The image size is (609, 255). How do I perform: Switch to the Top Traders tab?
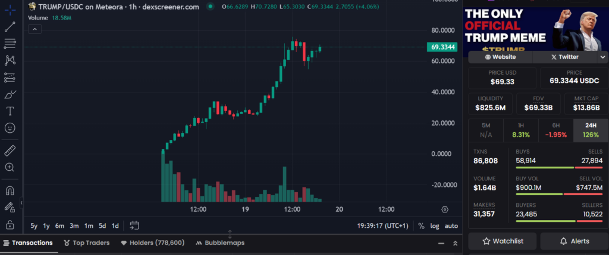(x=89, y=243)
